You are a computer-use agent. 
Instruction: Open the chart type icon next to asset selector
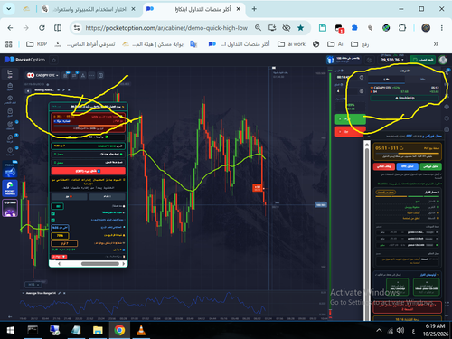[65, 75]
